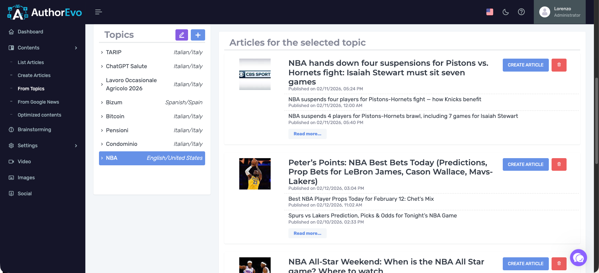The width and height of the screenshot is (599, 273).
Task: Click the AuthorEvo logo
Action: coord(44,12)
